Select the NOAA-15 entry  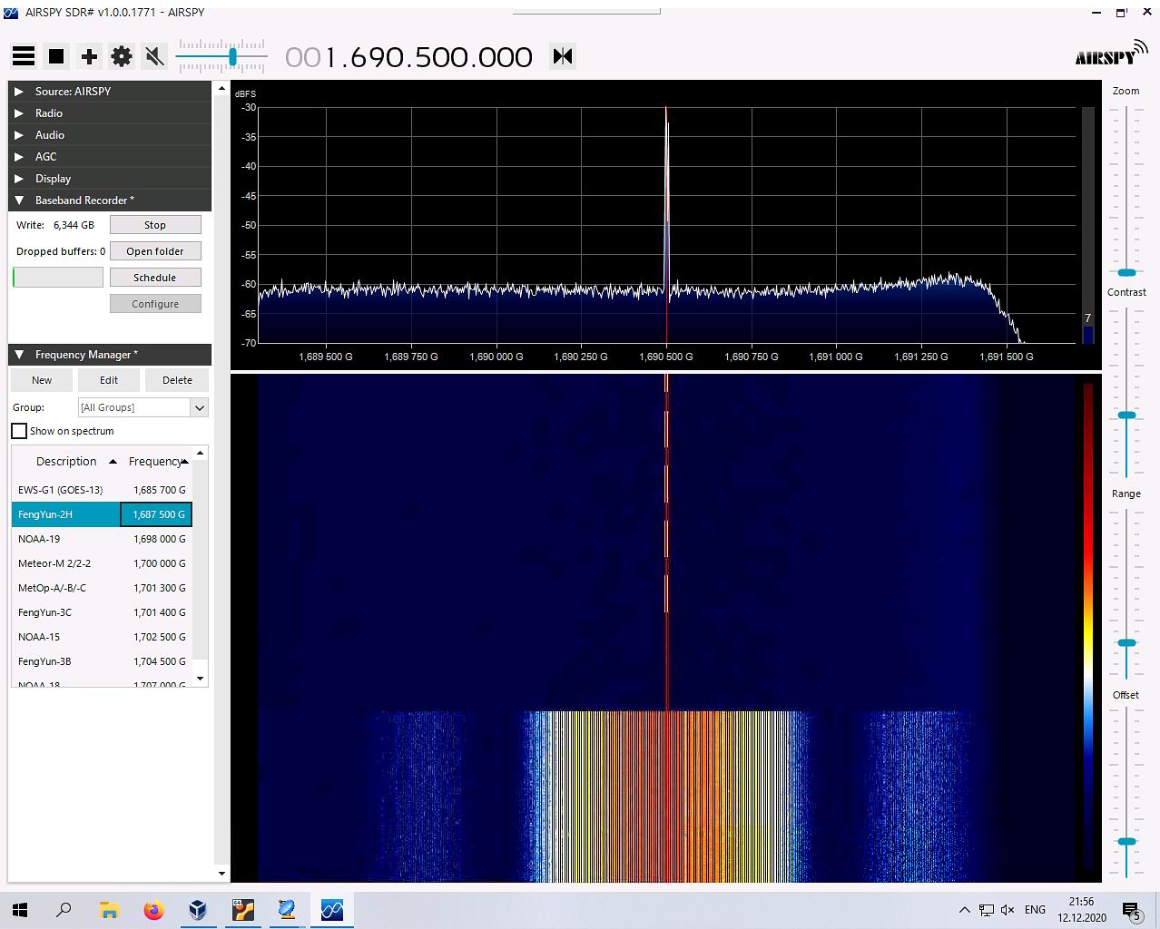[x=102, y=637]
